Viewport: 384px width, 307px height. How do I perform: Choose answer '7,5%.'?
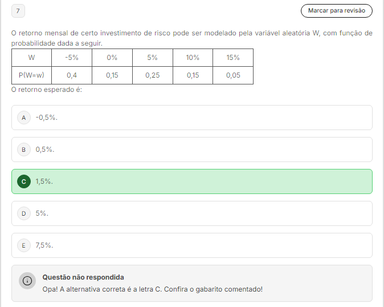[44, 245]
